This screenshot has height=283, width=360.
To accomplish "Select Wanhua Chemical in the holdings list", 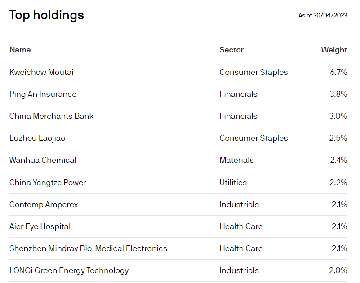I will click(x=43, y=160).
